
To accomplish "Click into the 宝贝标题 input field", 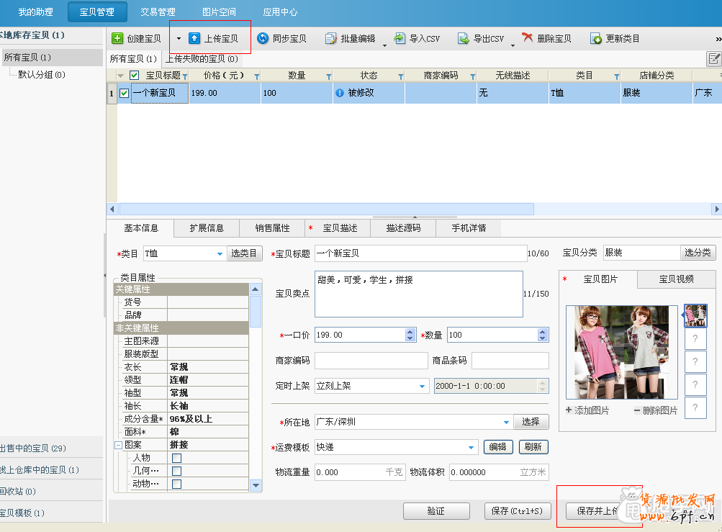I will [419, 253].
